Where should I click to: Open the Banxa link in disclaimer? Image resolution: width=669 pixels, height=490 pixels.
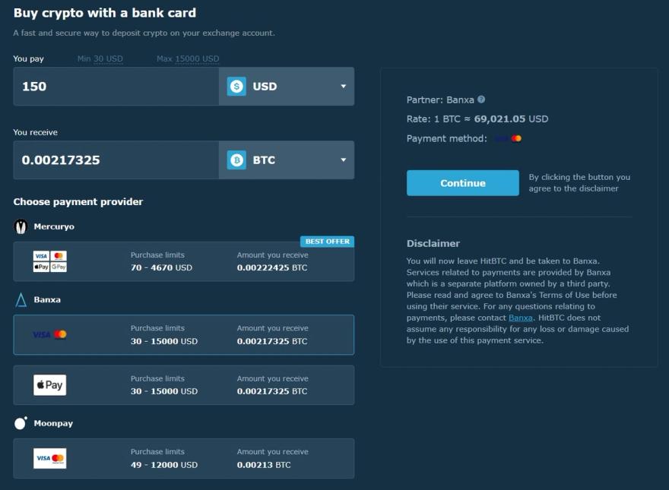[520, 318]
